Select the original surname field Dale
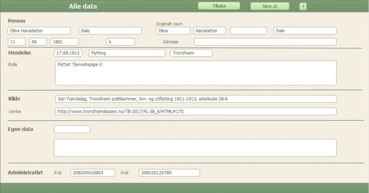 point(305,31)
